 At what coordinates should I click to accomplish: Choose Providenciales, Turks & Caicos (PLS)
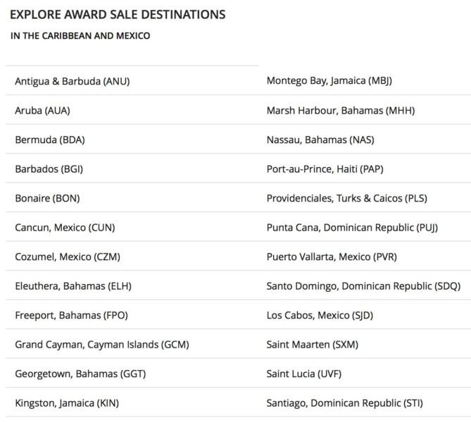[x=347, y=198]
